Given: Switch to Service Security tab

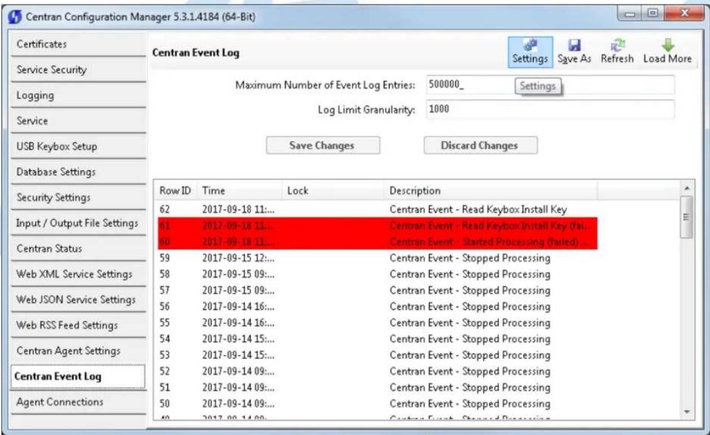Looking at the screenshot, I should (x=78, y=69).
